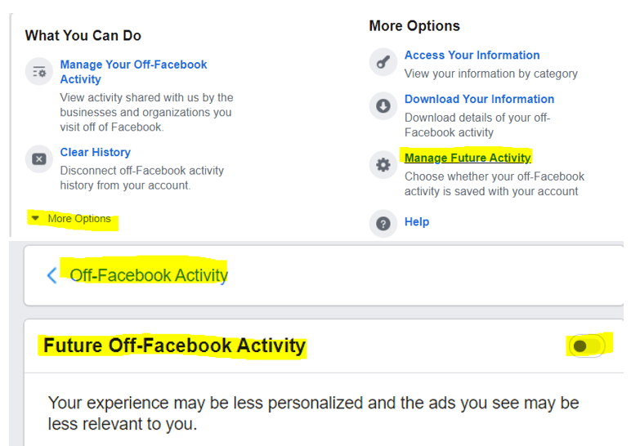The image size is (640, 446).
Task: Click the Manage Your Off-Facebook Activity list icon
Action: [38, 72]
